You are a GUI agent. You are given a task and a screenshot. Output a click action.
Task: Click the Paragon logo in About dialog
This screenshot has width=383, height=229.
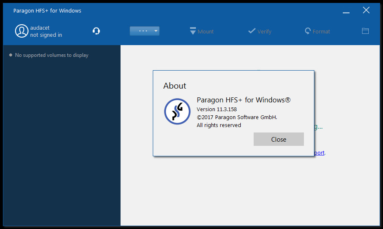tap(177, 112)
